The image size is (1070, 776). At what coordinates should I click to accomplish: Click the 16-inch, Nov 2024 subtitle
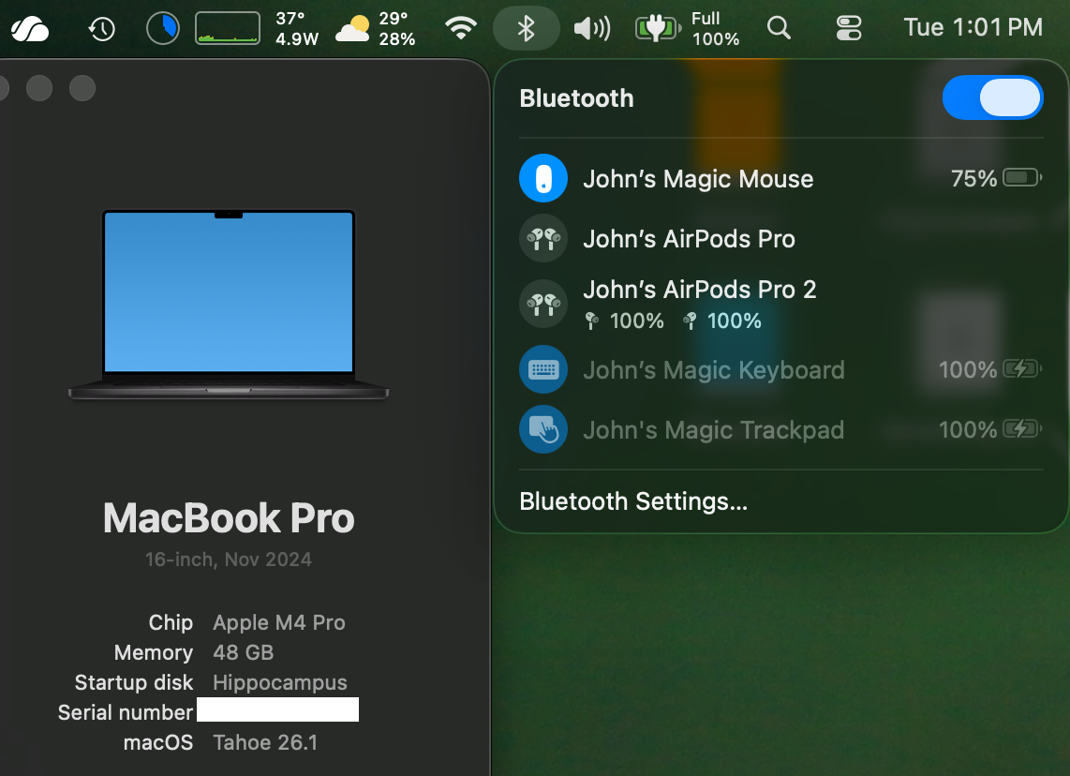229,560
